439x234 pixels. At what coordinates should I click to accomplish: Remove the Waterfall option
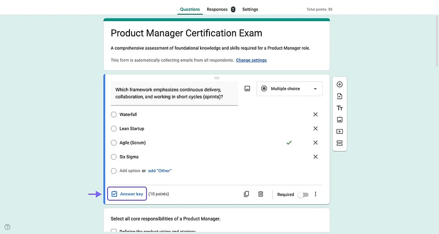point(316,115)
